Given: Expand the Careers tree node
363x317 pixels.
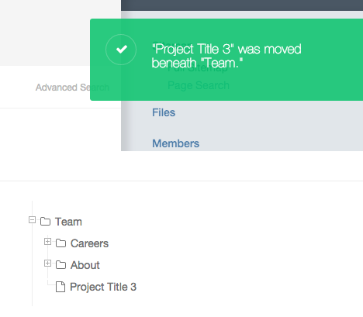Looking at the screenshot, I should coord(47,242).
